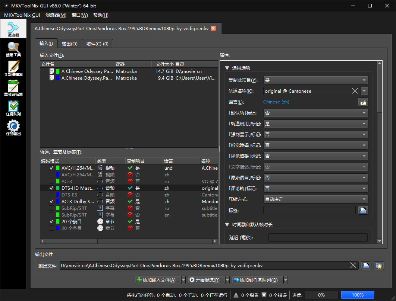
Task: Open the Header editor (头部编辑器)
Action: coord(13,69)
